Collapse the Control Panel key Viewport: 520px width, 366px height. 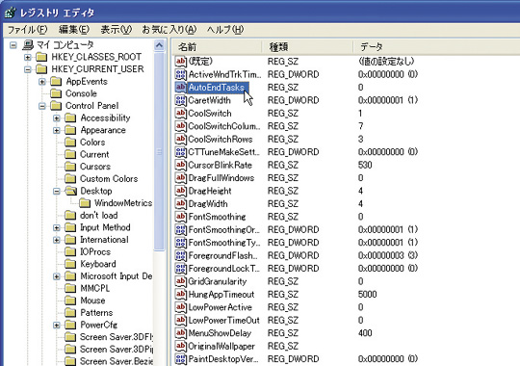pyautogui.click(x=42, y=106)
